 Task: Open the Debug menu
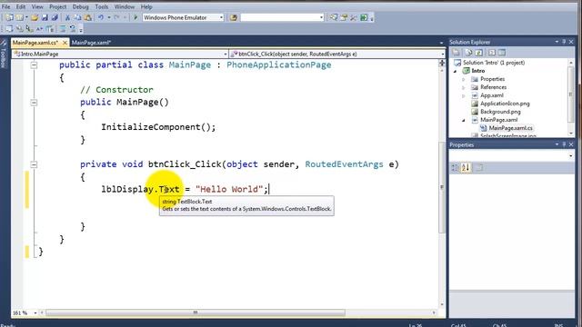click(x=81, y=6)
